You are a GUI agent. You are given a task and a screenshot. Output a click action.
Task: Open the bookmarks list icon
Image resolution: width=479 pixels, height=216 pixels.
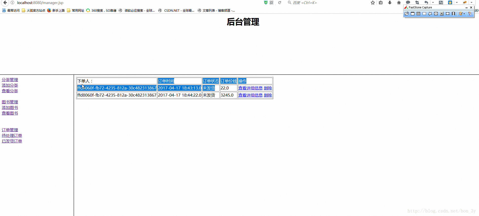click(x=381, y=3)
